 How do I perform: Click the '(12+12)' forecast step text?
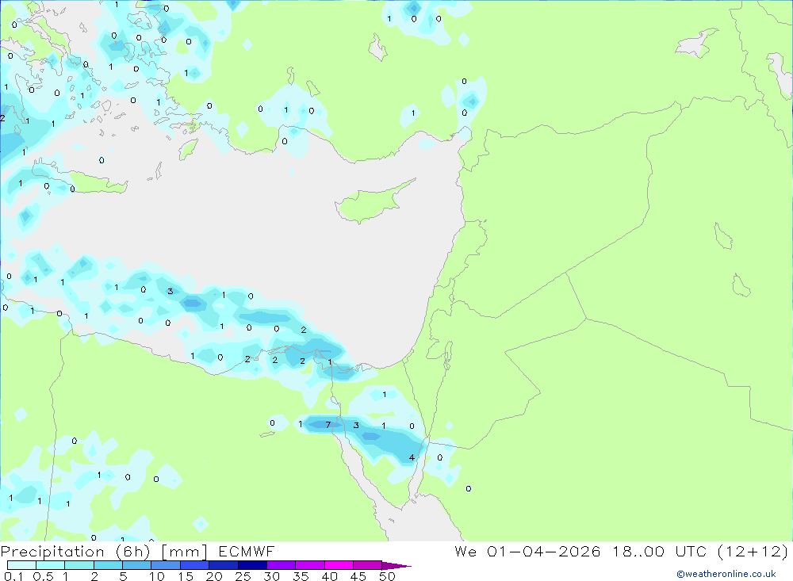click(x=753, y=551)
